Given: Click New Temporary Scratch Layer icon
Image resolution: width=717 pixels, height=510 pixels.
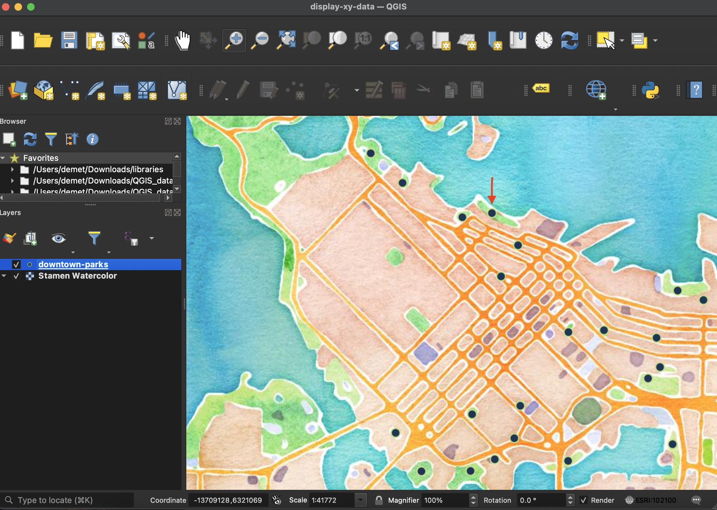Looking at the screenshot, I should [121, 91].
